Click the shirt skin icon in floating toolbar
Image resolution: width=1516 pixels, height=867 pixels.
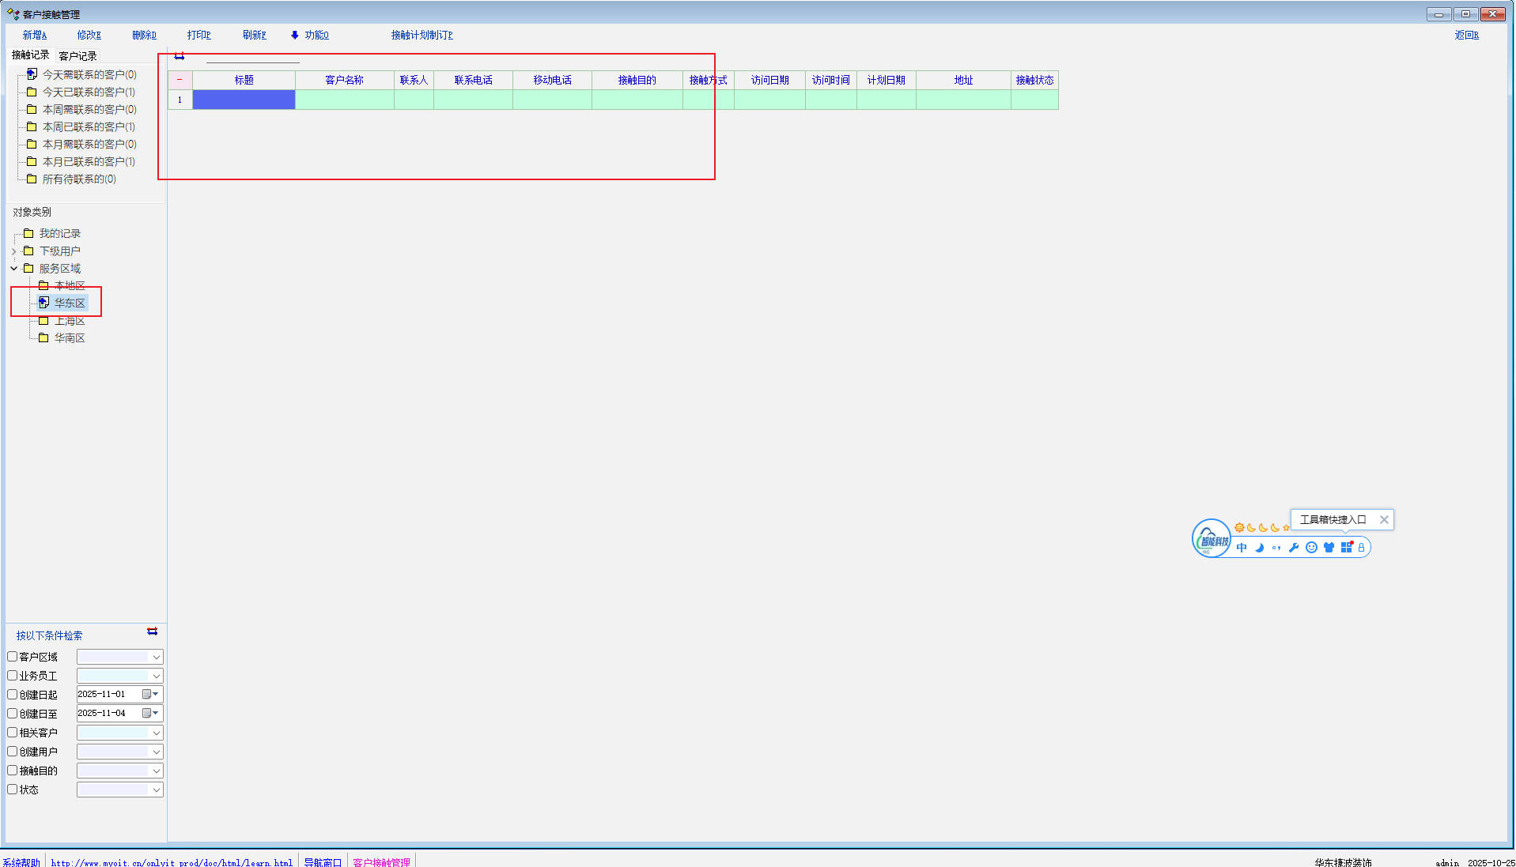(x=1329, y=548)
